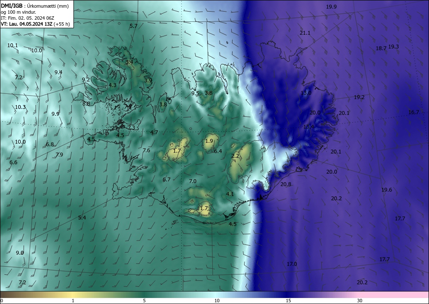The image size is (429, 304).
Task: Click the map value 9.9
Action: point(55,114)
